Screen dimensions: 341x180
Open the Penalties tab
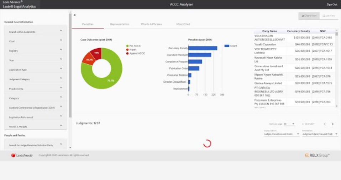[x=88, y=24]
